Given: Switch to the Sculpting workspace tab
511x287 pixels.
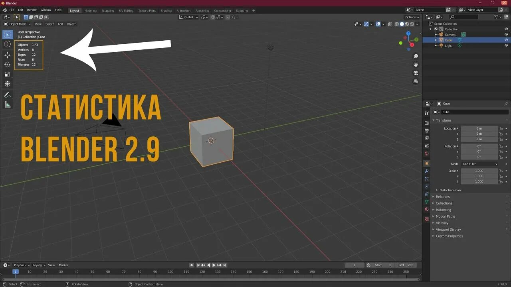Looking at the screenshot, I should pyautogui.click(x=108, y=11).
